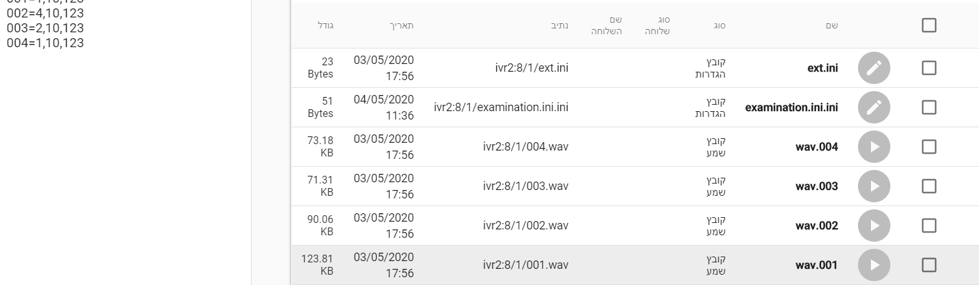Check the 001.wav row checkbox

[929, 265]
